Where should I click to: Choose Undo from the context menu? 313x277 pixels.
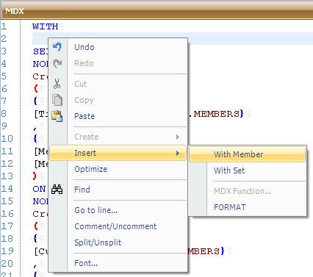coord(118,47)
